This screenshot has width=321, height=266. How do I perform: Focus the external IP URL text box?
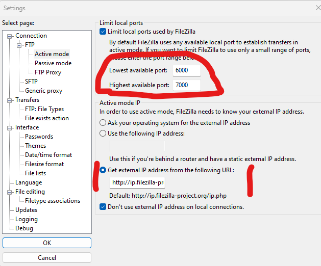tap(137, 182)
